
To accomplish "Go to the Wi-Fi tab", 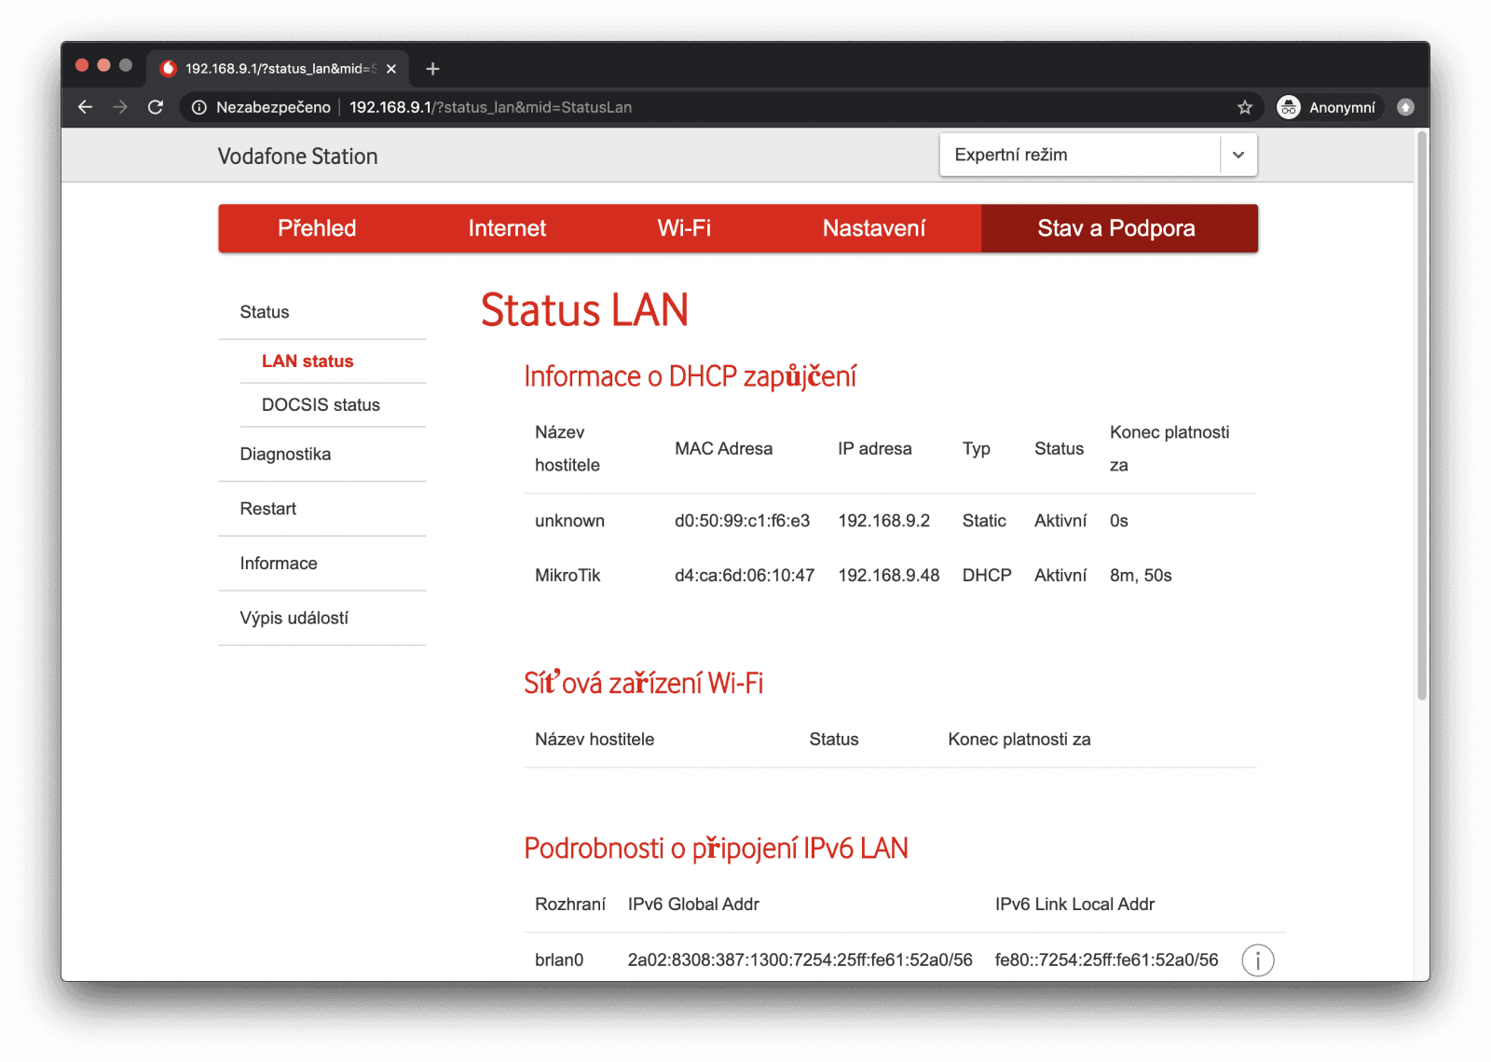I will (684, 228).
